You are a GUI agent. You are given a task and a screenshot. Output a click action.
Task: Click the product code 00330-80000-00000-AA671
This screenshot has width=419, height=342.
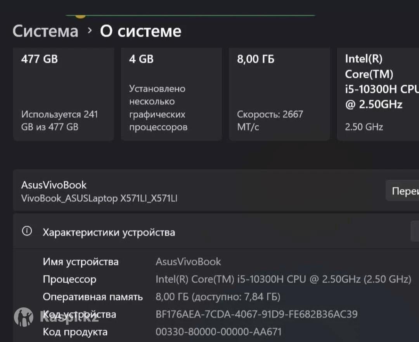(218, 332)
